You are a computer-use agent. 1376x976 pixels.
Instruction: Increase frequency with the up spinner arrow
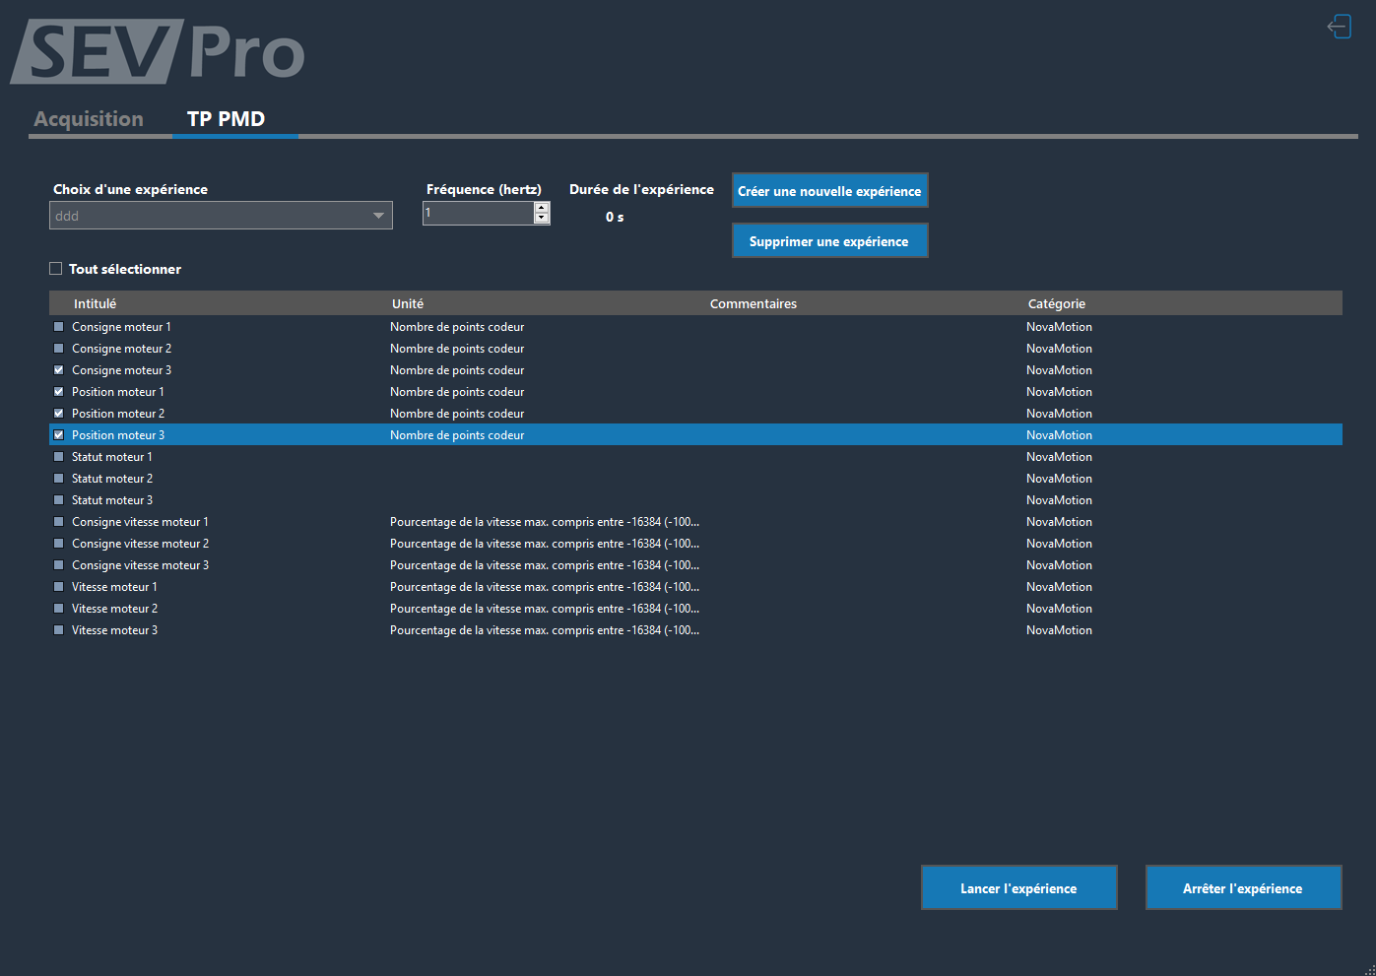(x=542, y=208)
